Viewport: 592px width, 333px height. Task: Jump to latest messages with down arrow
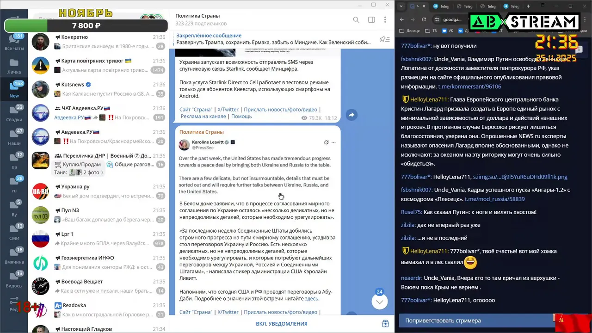379,302
